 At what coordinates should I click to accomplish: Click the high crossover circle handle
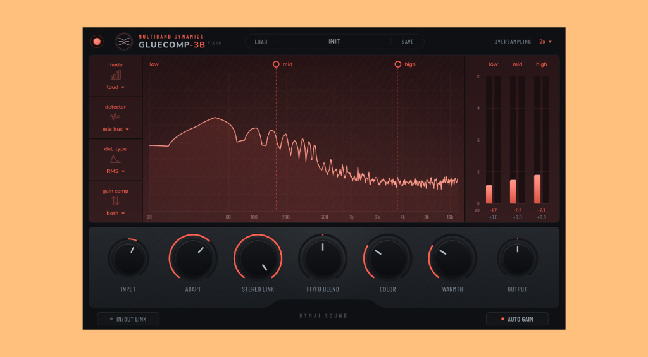coord(397,64)
